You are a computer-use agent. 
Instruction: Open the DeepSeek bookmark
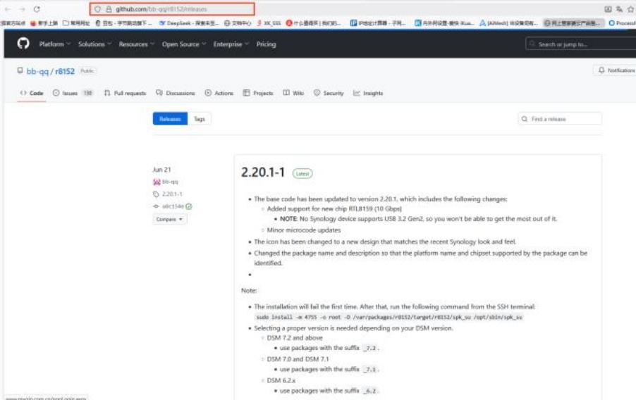click(189, 23)
